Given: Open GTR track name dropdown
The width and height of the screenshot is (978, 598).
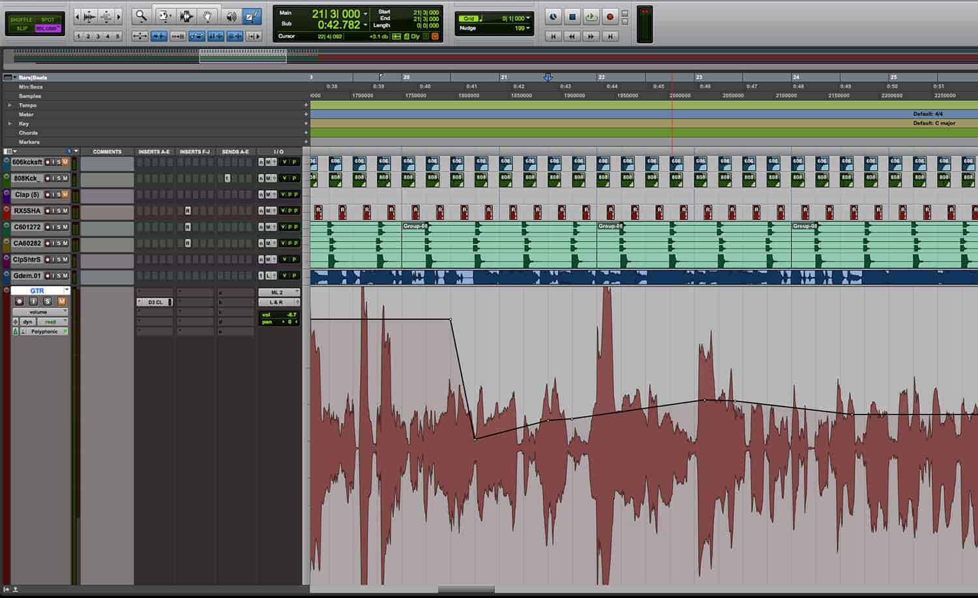Looking at the screenshot, I should tap(66, 291).
